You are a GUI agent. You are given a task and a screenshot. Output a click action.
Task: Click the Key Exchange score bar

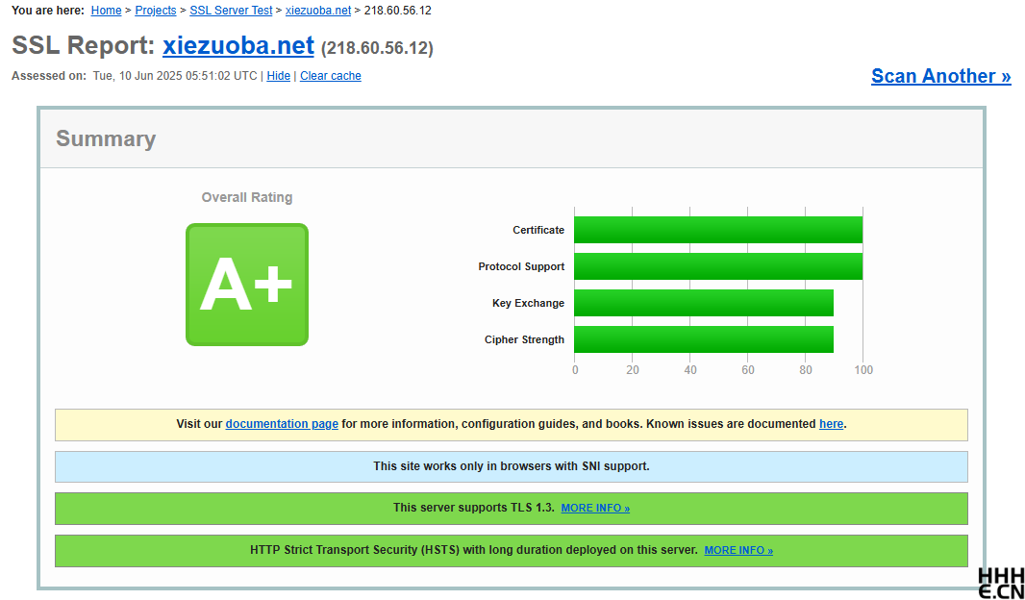click(704, 303)
